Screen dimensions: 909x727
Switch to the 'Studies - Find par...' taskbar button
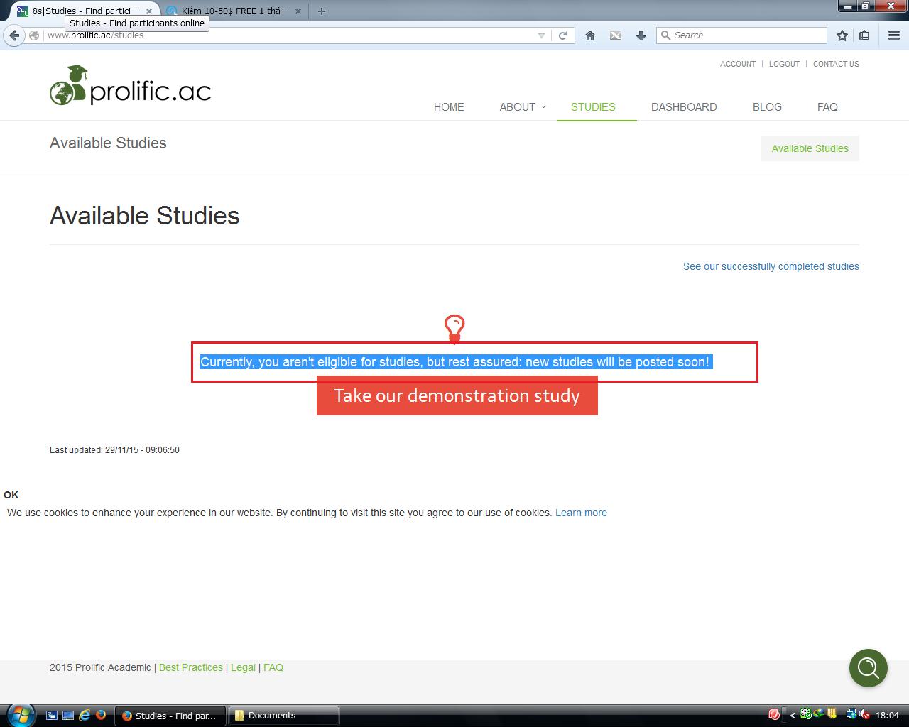pyautogui.click(x=170, y=716)
